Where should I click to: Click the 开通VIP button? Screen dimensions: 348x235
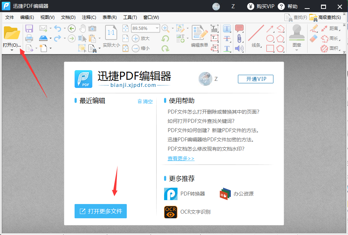point(256,79)
